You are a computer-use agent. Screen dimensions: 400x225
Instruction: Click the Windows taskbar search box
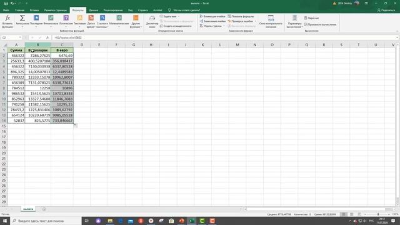point(46,221)
